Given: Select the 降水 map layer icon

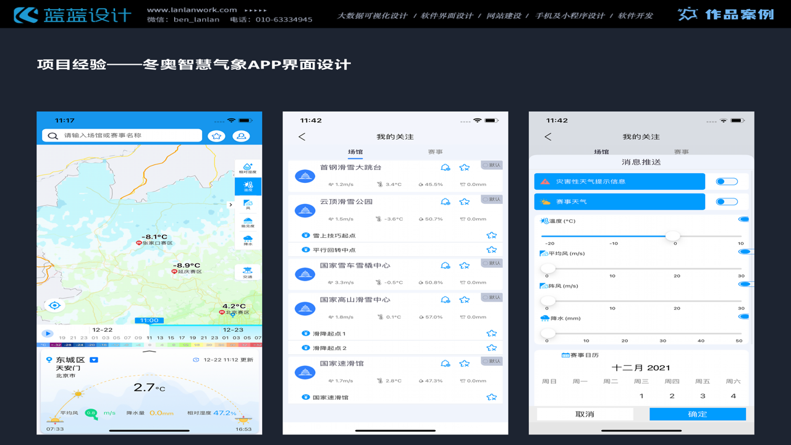Looking at the screenshot, I should point(248,240).
